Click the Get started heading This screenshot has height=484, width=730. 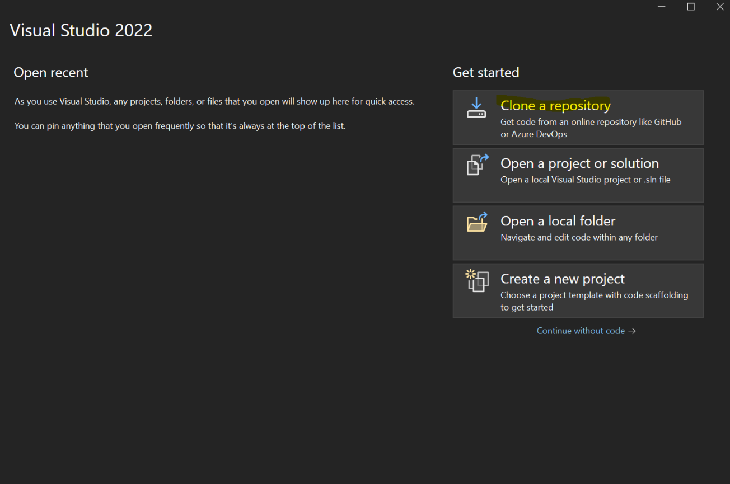click(x=486, y=72)
